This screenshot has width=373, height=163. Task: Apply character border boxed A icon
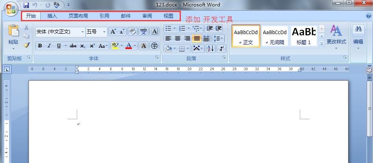click(154, 32)
